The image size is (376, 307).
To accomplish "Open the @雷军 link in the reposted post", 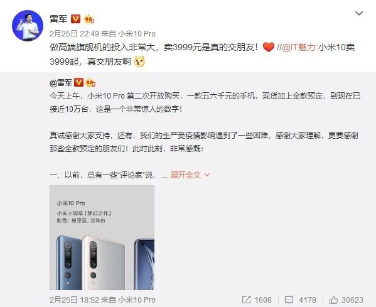I will coord(61,82).
